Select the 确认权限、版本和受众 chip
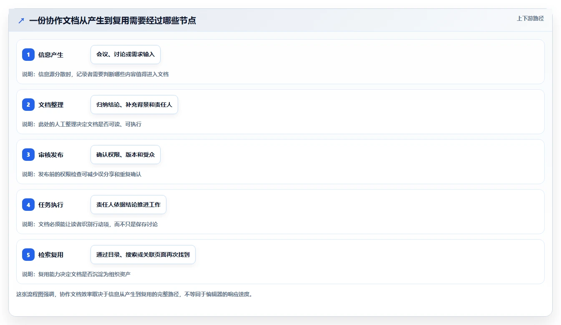 tap(126, 155)
